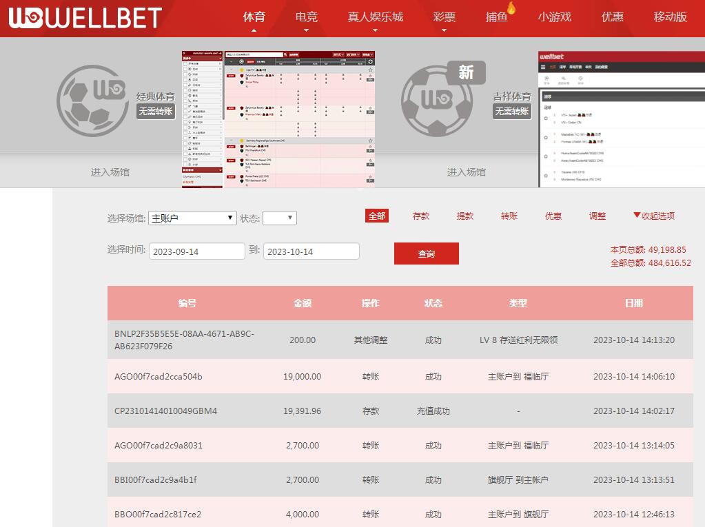This screenshot has width=705, height=527.
Task: Click the flame icon on 捕鱼
Action: (511, 8)
